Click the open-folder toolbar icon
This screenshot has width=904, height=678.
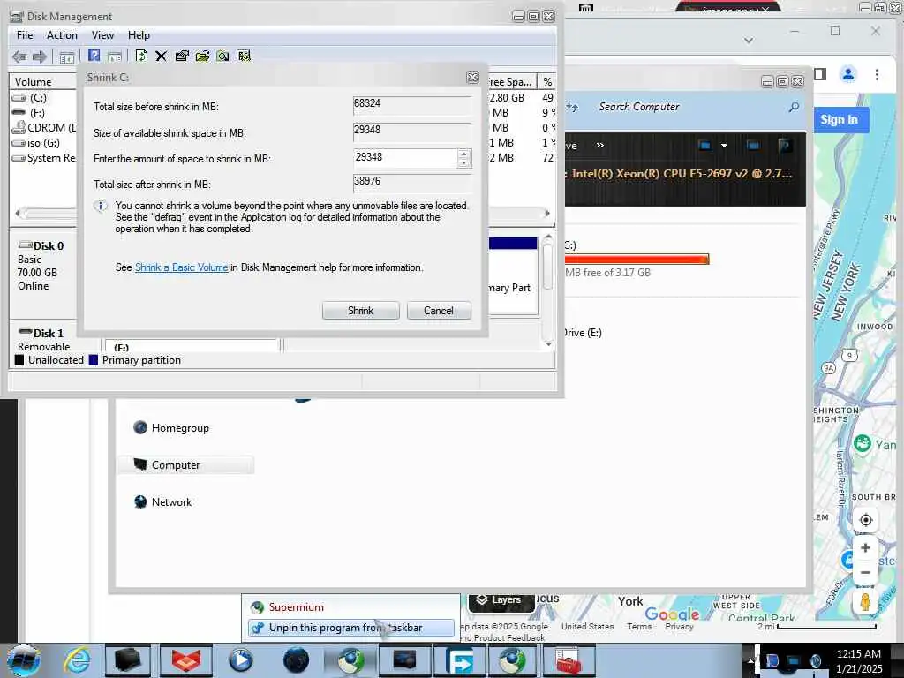pyautogui.click(x=202, y=56)
